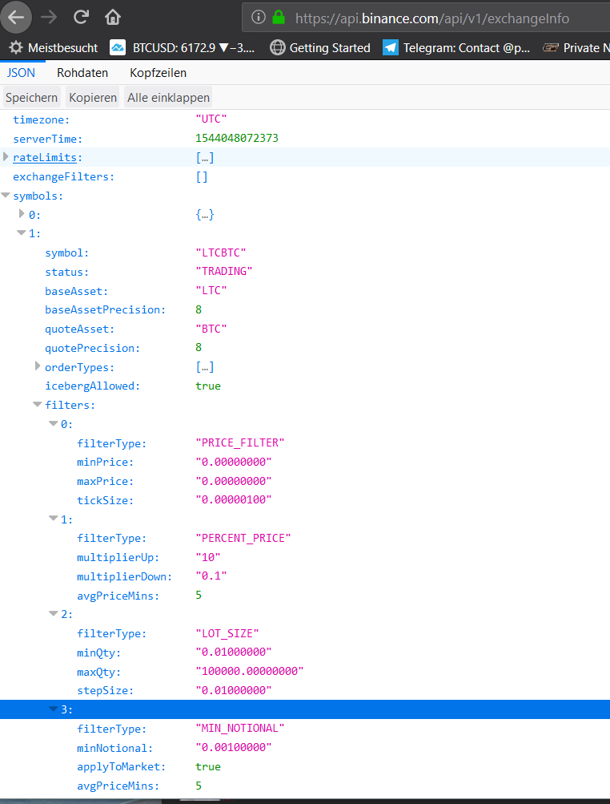Click the maxPrice key
Viewport: 610px width, 804px height.
[x=105, y=481]
